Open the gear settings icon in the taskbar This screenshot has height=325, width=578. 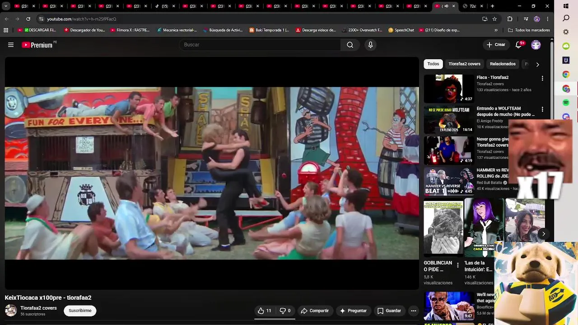point(566,32)
